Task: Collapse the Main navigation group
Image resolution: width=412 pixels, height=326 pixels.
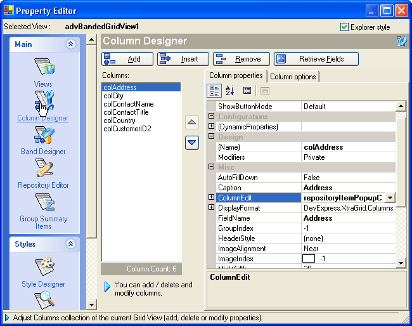Action: (71, 44)
